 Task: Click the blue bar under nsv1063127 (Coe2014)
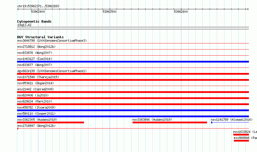133,62
